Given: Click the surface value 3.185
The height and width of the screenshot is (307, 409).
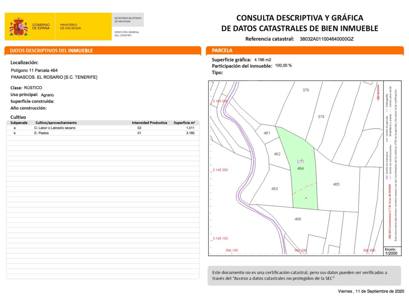Looking at the screenshot, I should [x=190, y=133].
